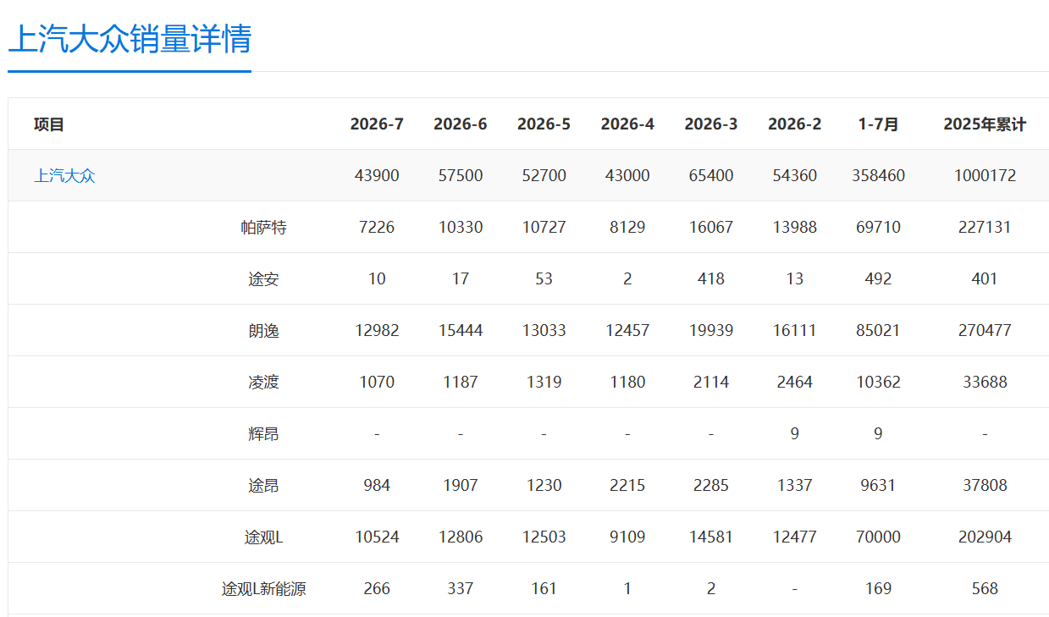Click 朗逸 1-7月 value 85021

(878, 331)
